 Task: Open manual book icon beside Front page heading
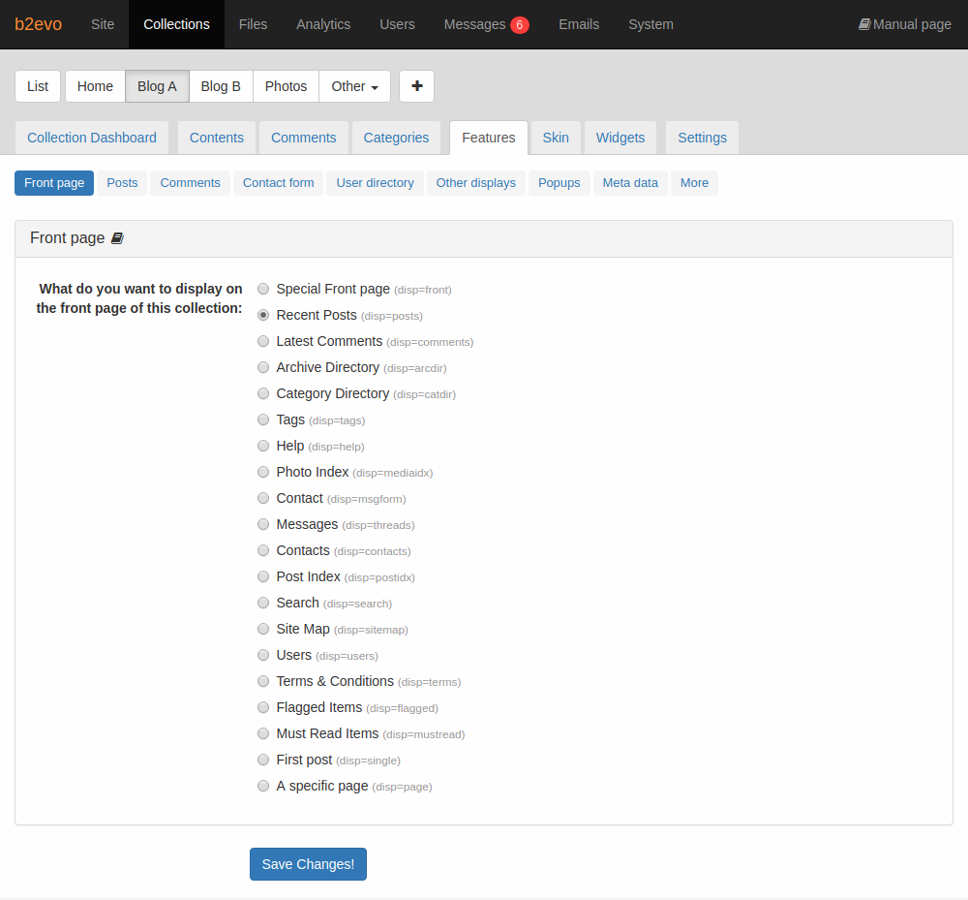click(x=117, y=238)
